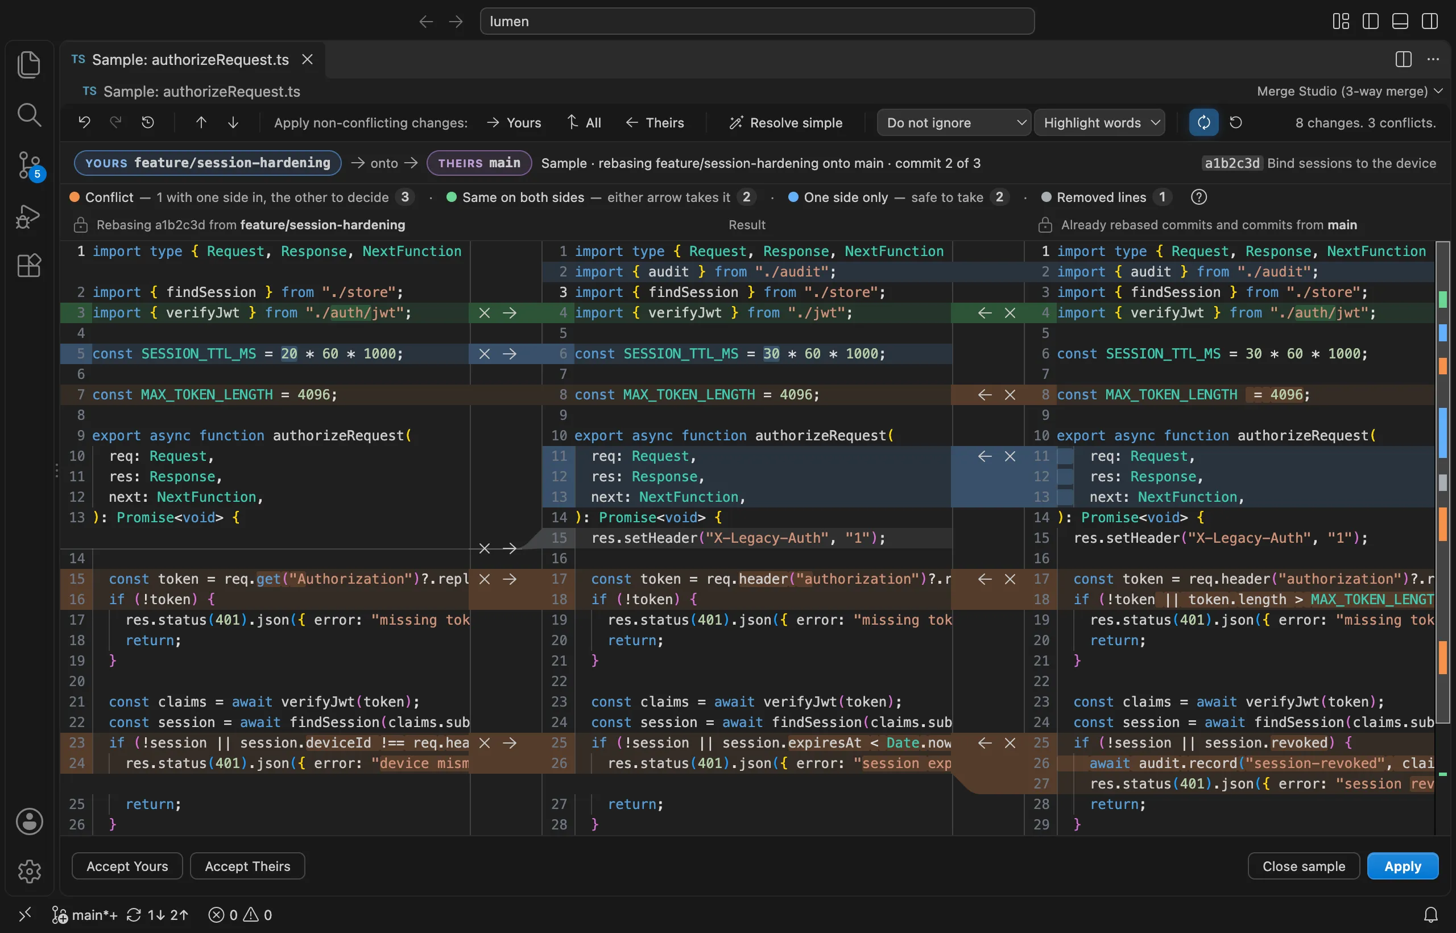This screenshot has width=1456, height=933.
Task: Open the legend help question mark
Action: [x=1198, y=197]
